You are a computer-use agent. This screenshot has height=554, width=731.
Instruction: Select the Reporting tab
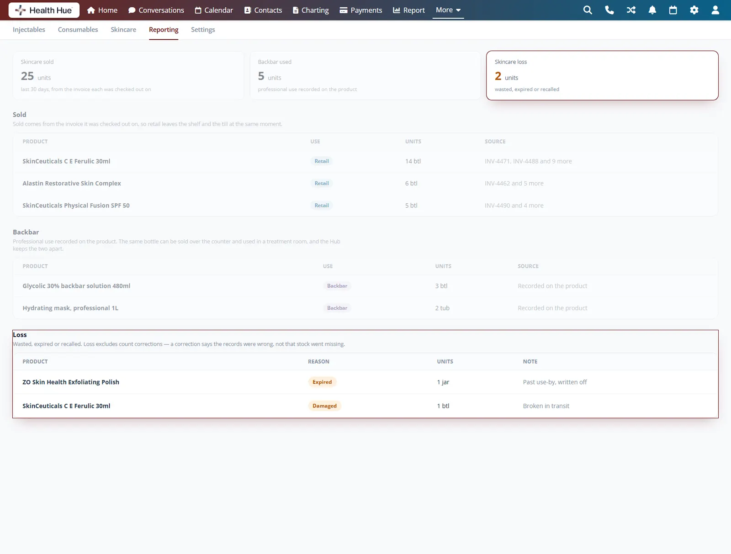point(164,30)
